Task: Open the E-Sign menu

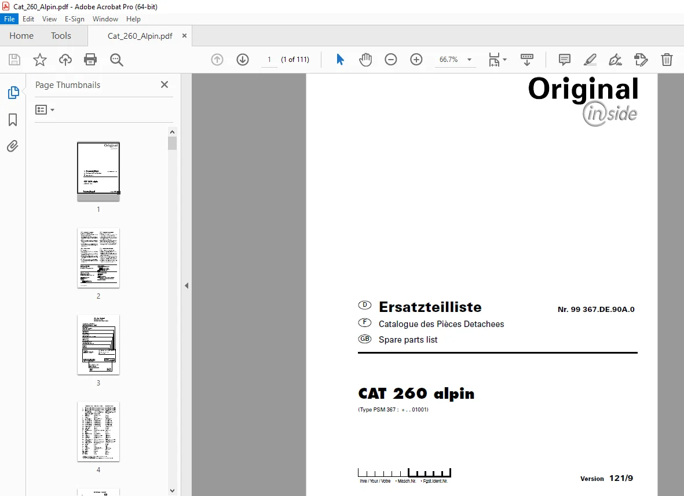Action: coord(75,19)
